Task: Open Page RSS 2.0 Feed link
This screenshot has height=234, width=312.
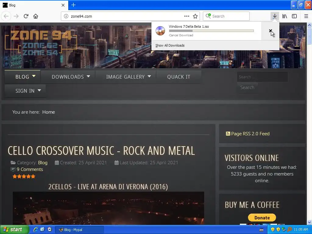Action: (x=250, y=134)
